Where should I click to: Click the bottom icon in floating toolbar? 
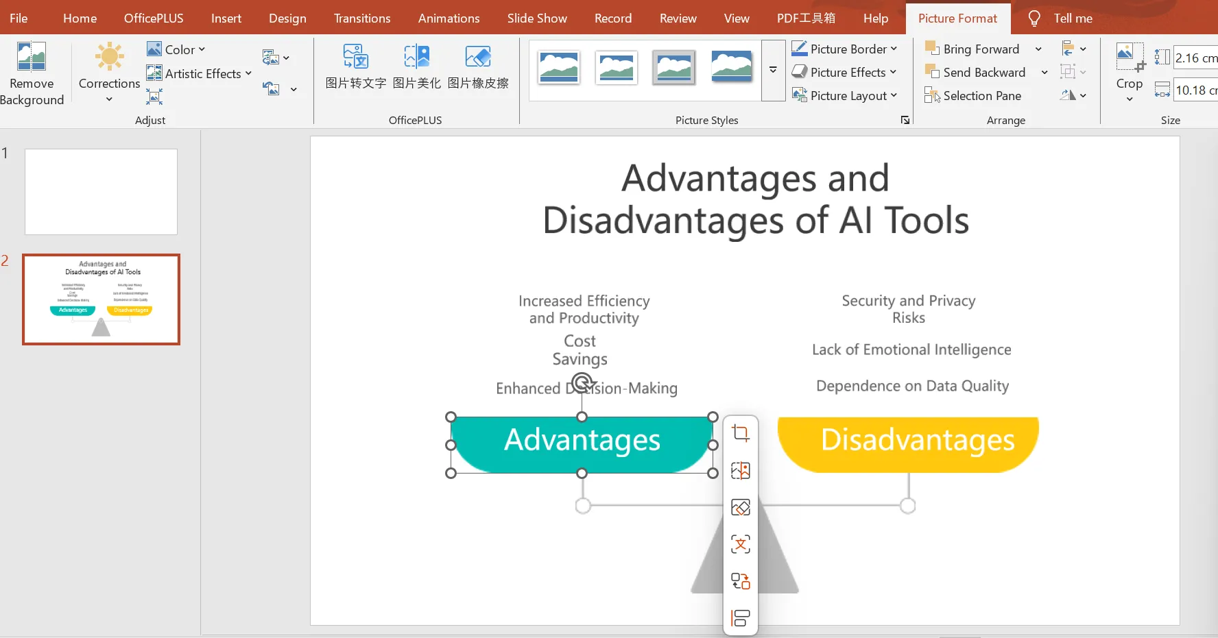click(x=741, y=618)
